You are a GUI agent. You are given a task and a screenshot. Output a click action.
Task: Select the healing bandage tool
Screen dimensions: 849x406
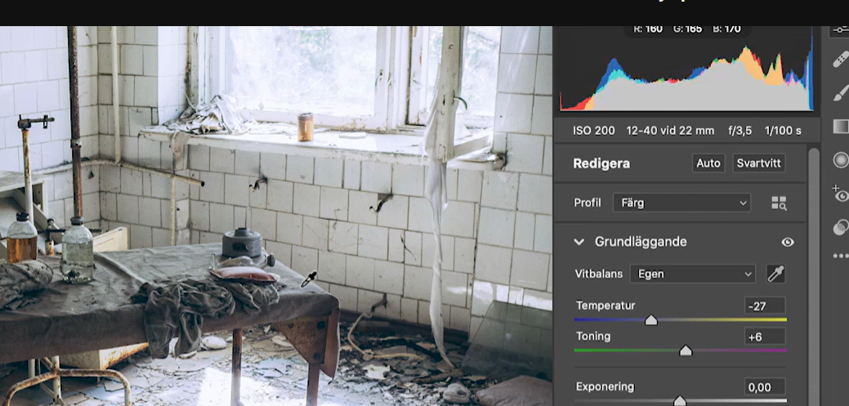click(840, 59)
